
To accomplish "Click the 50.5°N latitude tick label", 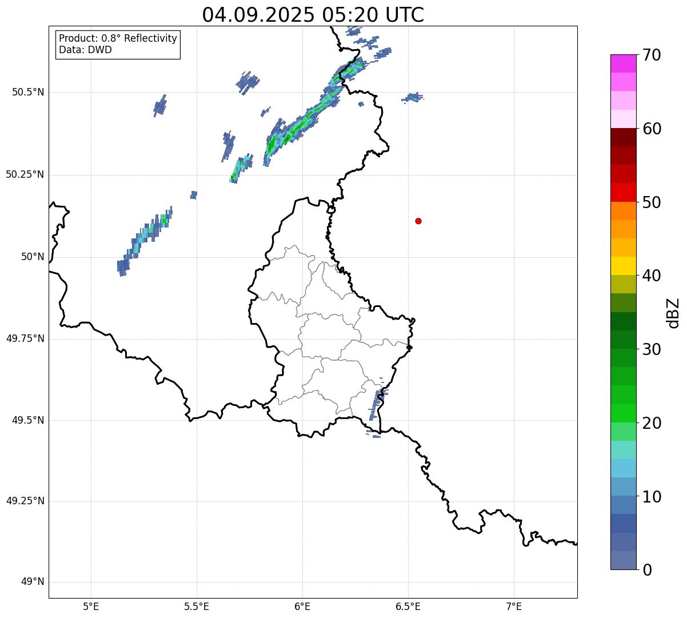I will point(28,92).
